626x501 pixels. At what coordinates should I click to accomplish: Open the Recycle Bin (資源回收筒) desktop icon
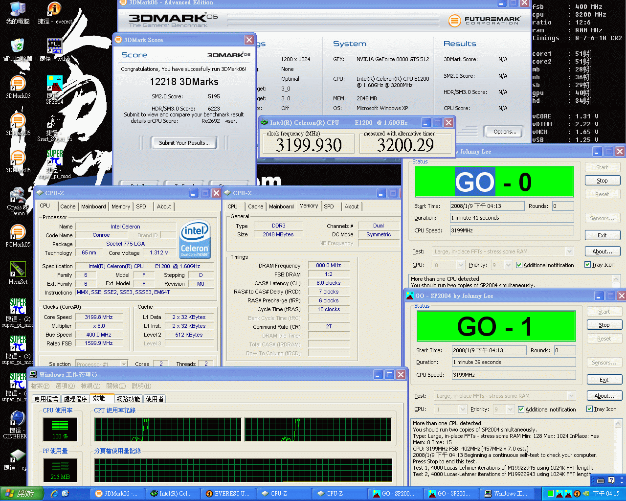18,49
